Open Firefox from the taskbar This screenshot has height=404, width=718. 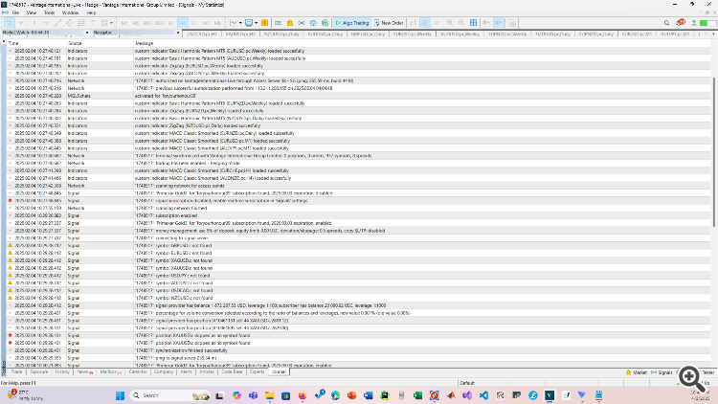(303, 395)
